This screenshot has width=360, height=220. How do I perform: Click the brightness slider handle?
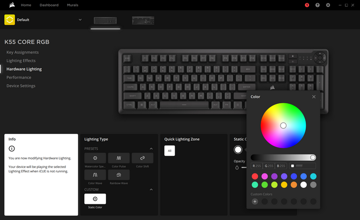[313, 157]
